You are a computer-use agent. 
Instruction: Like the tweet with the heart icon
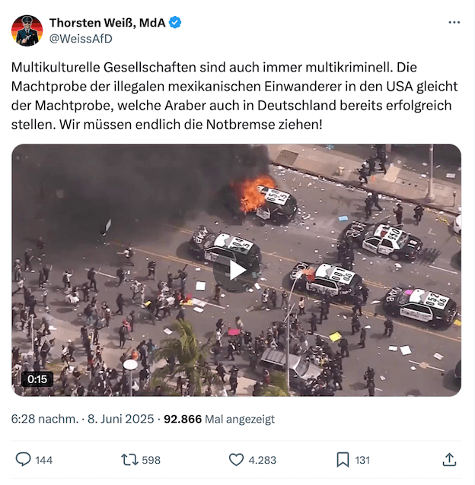tap(236, 460)
